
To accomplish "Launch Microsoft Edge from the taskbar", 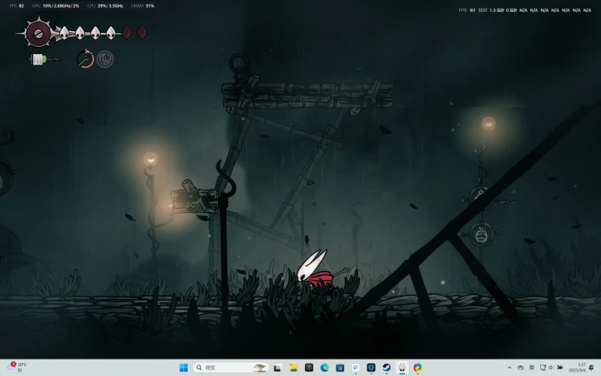I will [325, 368].
